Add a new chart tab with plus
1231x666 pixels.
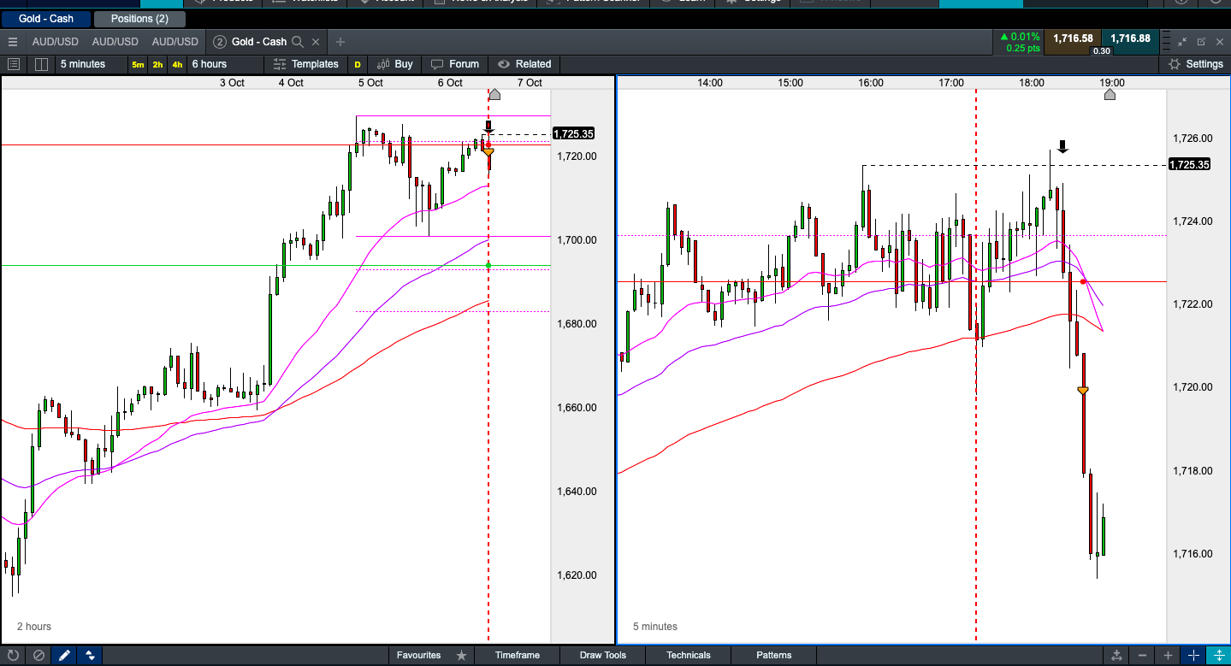pos(340,41)
